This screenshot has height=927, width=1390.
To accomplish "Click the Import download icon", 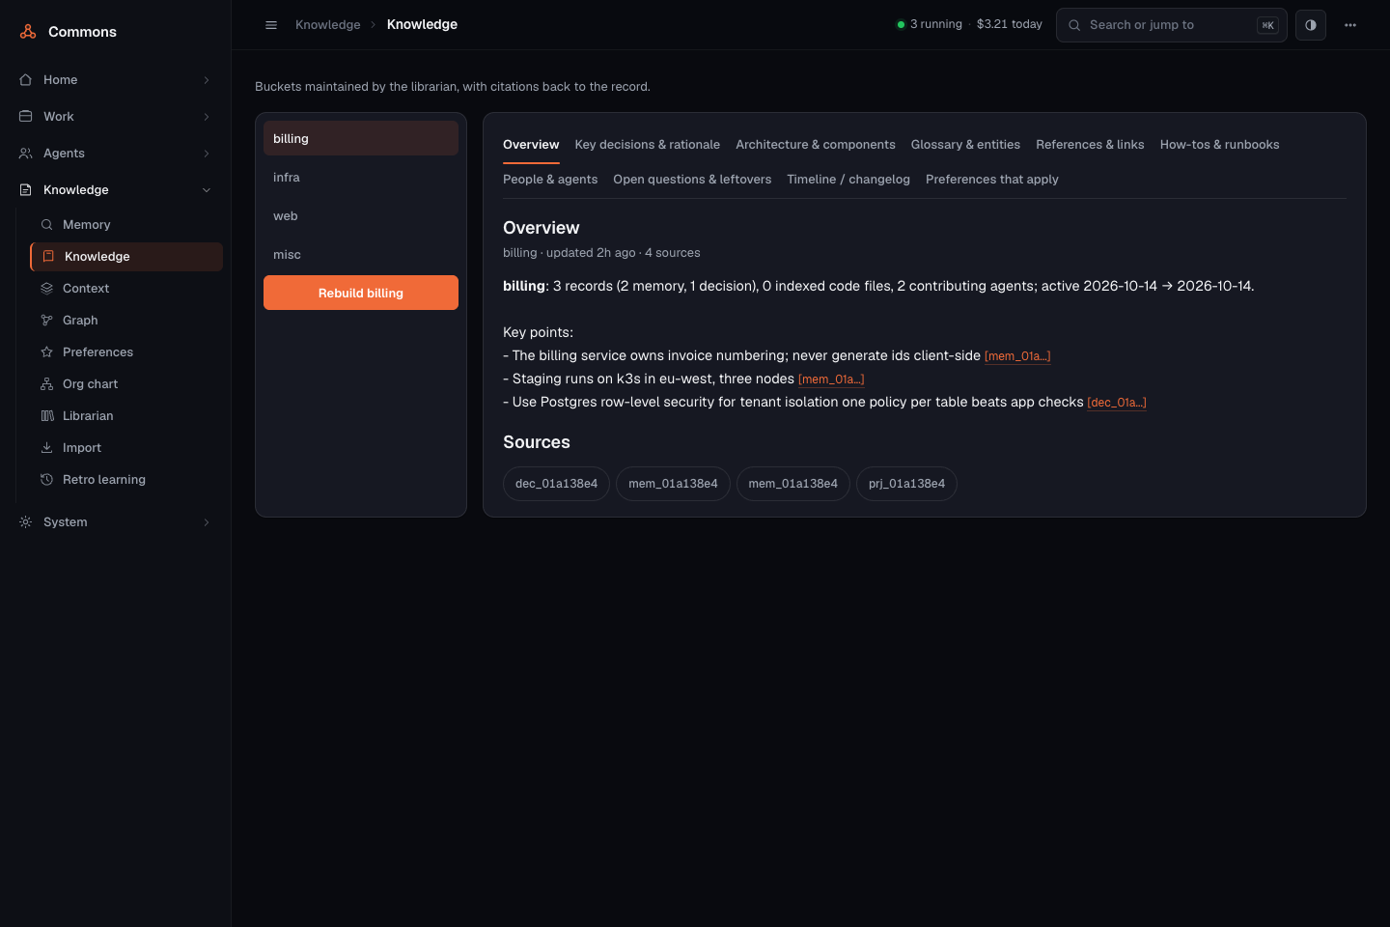I will click(46, 448).
